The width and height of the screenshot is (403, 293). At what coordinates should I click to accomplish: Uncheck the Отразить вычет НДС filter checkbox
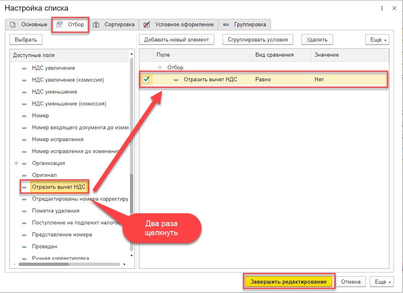[x=146, y=80]
